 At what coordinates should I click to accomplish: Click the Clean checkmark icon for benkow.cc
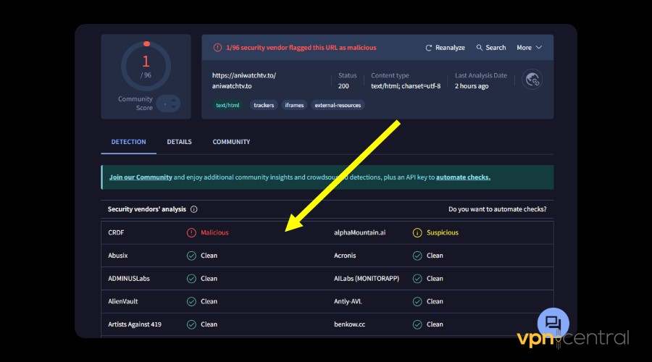417,324
